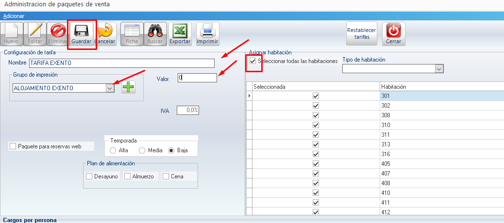Click the Ficha form icon
Screen dimensions: 504x223
pos(132,31)
